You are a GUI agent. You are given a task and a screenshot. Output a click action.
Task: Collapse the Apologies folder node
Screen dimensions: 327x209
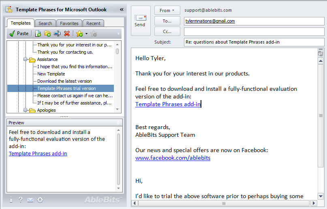coord(25,110)
